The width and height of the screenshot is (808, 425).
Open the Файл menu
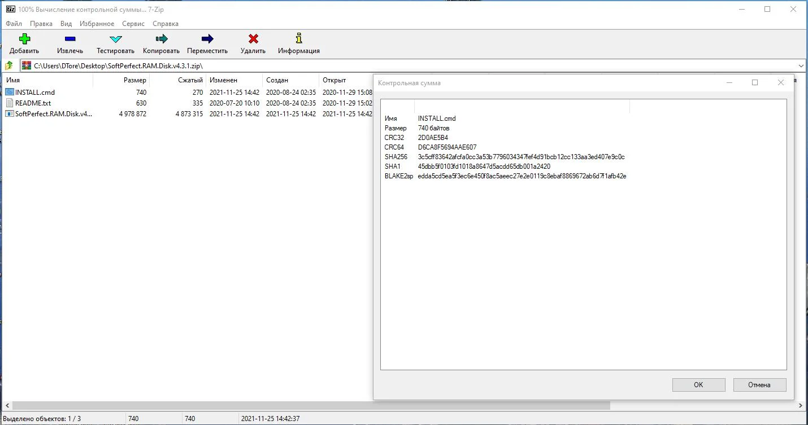(14, 24)
